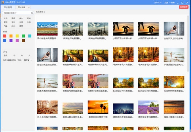Filter by the cyan color swatch

(30, 36)
